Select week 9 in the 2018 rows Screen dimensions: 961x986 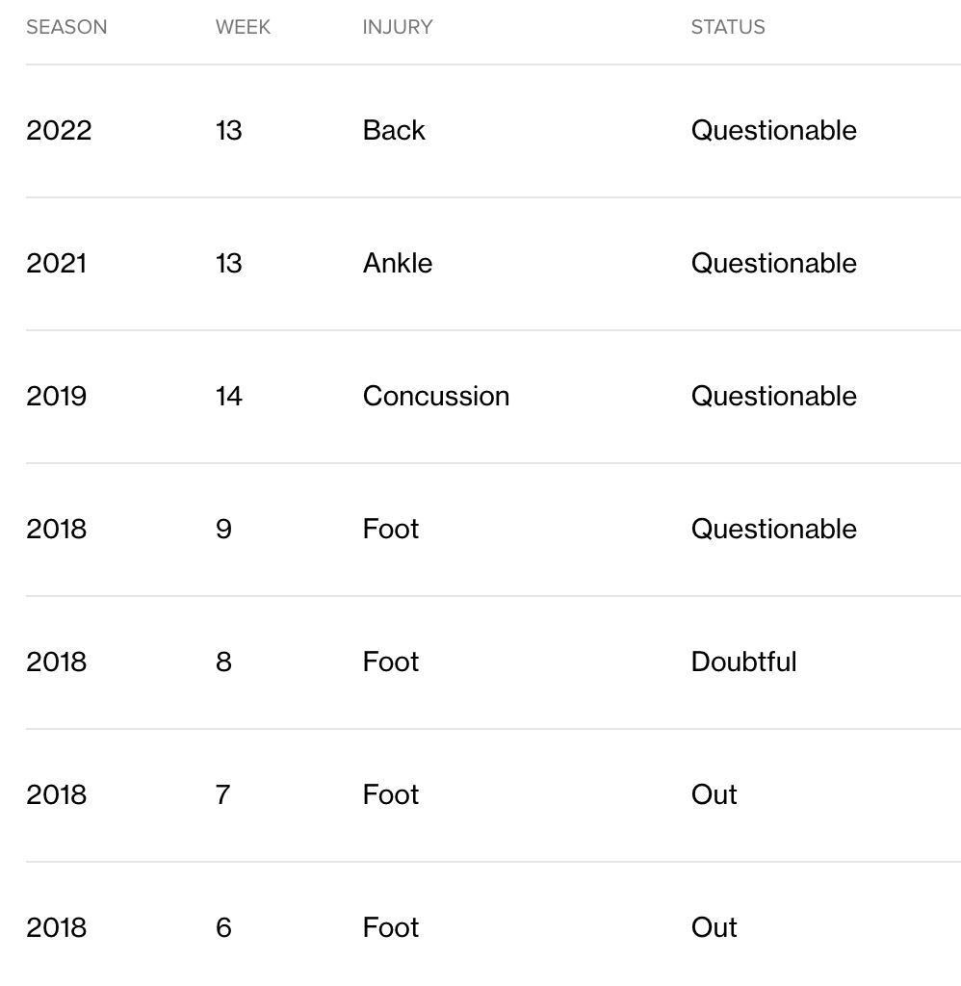(x=223, y=529)
